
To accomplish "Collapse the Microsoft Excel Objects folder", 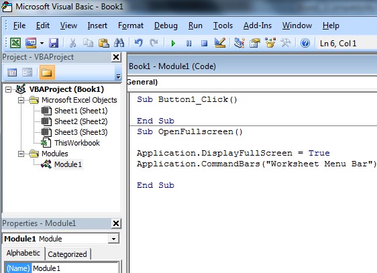I will pos(21,100).
